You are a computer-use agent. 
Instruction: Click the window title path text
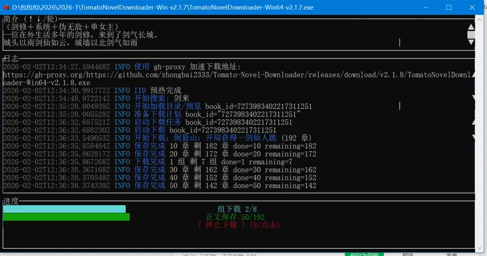coord(163,7)
